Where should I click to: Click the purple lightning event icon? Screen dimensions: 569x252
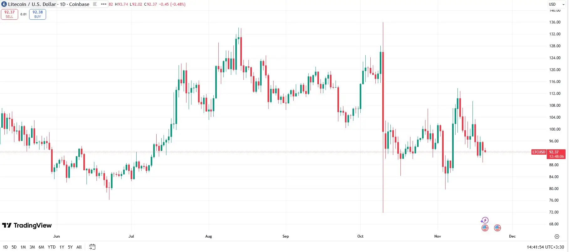pyautogui.click(x=485, y=220)
